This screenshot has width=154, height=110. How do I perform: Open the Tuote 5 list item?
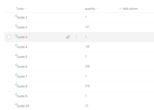tap(22, 57)
